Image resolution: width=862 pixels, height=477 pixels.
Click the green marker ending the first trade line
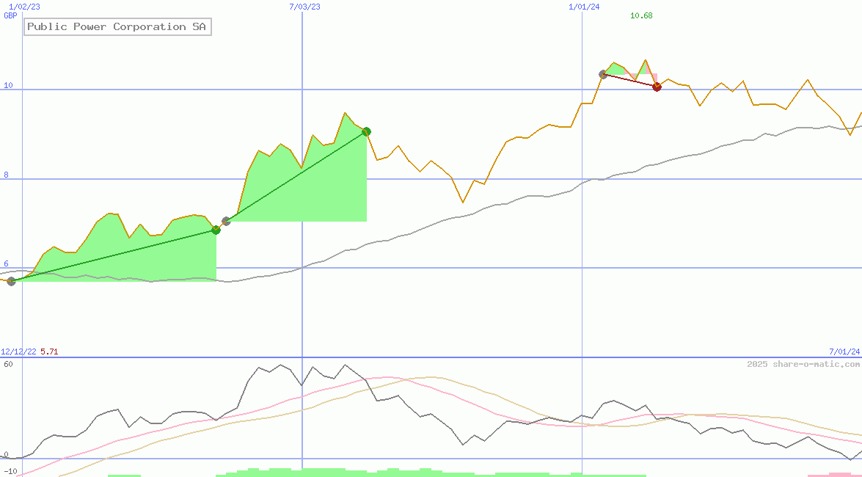[216, 230]
